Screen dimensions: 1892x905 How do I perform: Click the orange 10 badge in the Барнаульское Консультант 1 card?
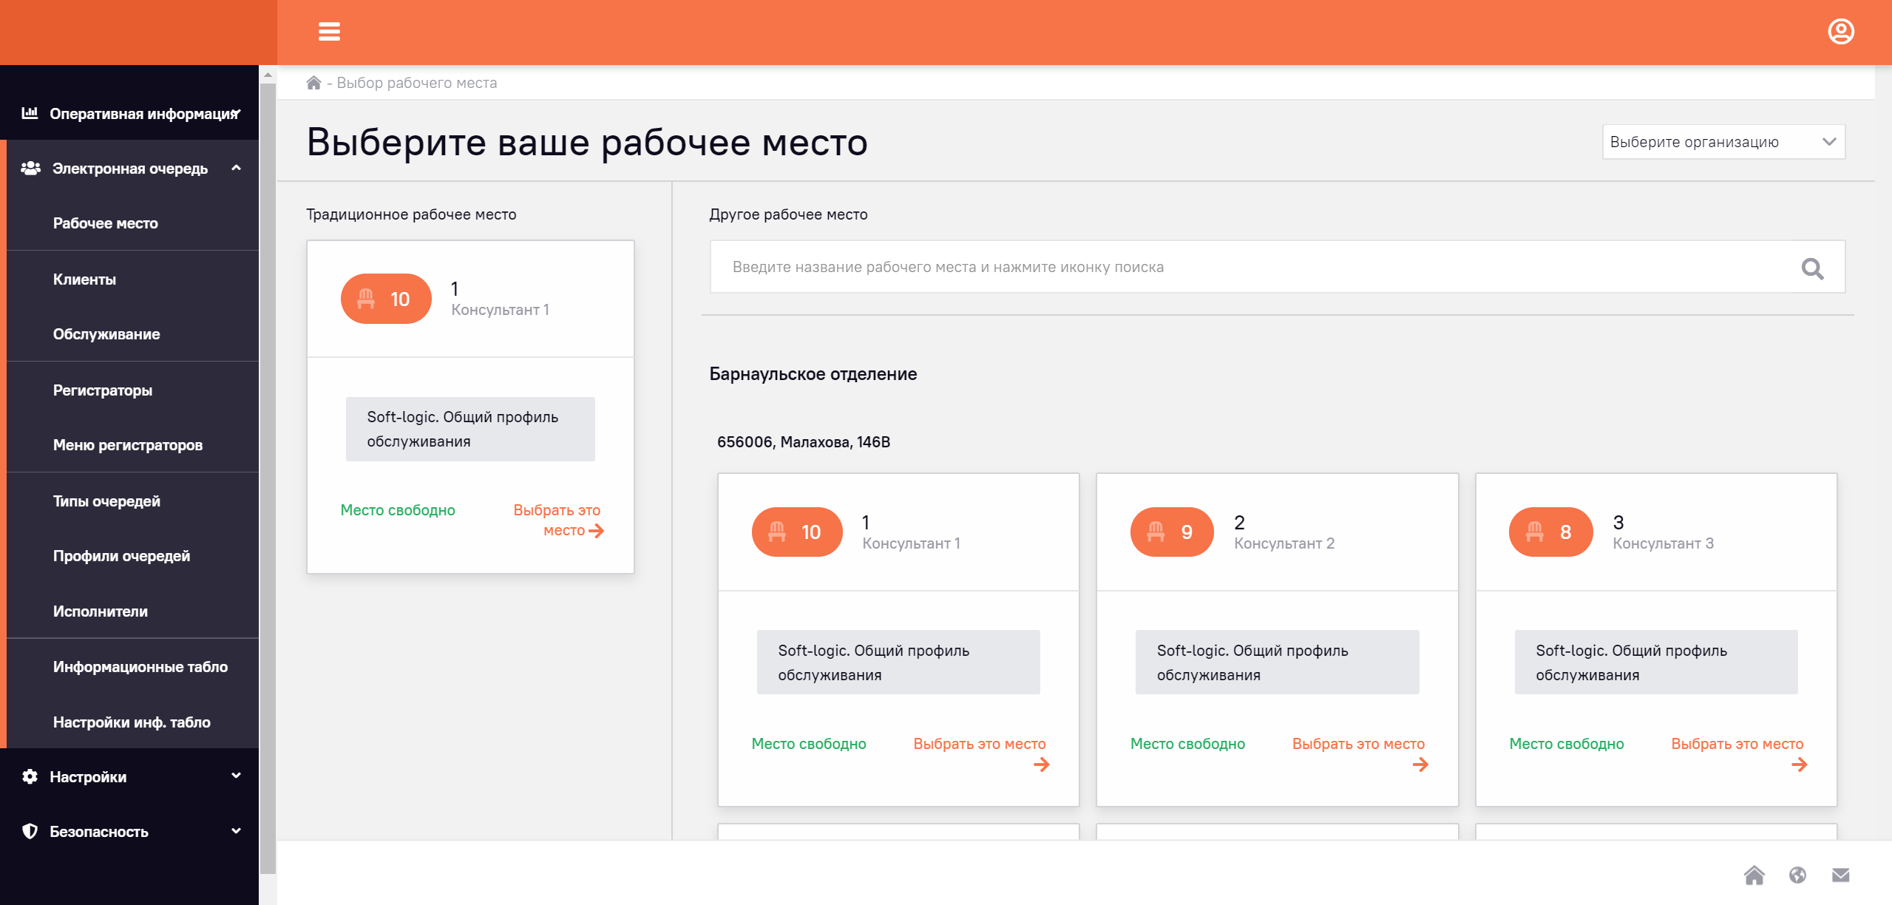pyautogui.click(x=797, y=532)
